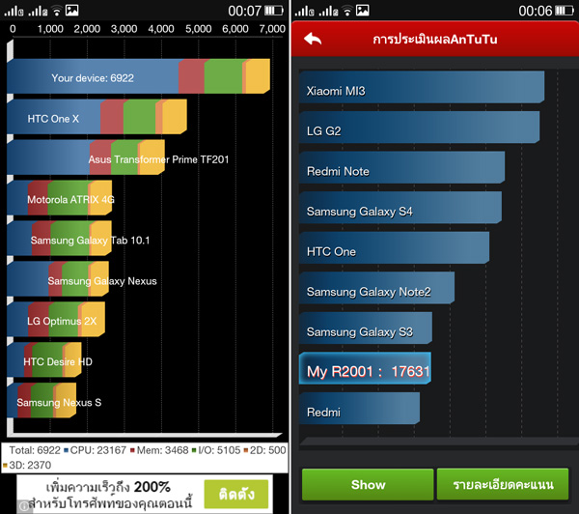Tap the Wi-Fi icon in left status bar
Screen dimensions: 579x514
pos(57,11)
